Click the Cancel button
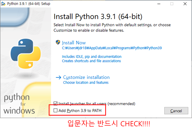Image resolution: width=192 pixels, height=132 pixels. (x=176, y=111)
